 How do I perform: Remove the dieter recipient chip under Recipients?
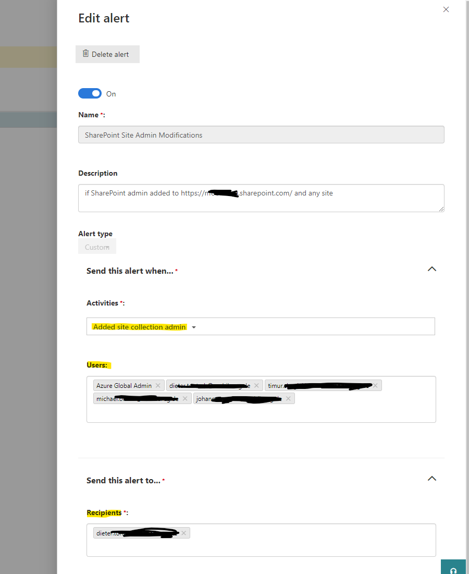click(184, 533)
